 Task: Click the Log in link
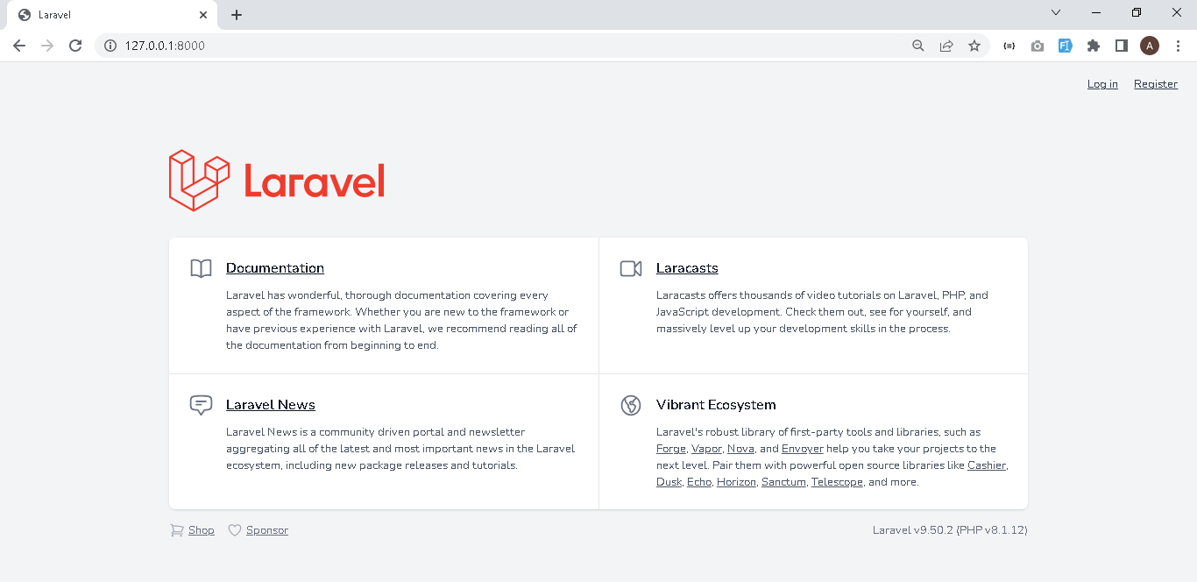pos(1101,84)
